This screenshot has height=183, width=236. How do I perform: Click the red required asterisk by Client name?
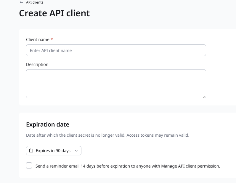[52, 39]
